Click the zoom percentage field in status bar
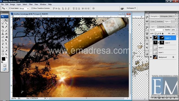This screenshot has height=101, width=179. coord(14,98)
